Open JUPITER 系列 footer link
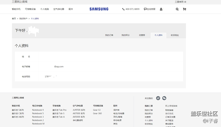The width and height of the screenshot is (221, 127). click(x=79, y=110)
